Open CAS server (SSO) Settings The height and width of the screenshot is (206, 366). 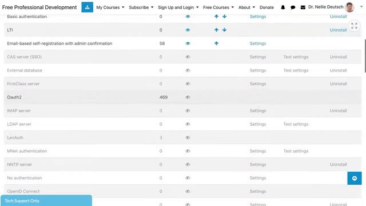[258, 57]
